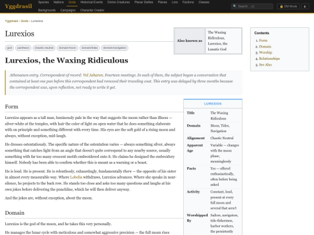
Task: Click the 'domain/moon' tag pill
Action: [67, 48]
